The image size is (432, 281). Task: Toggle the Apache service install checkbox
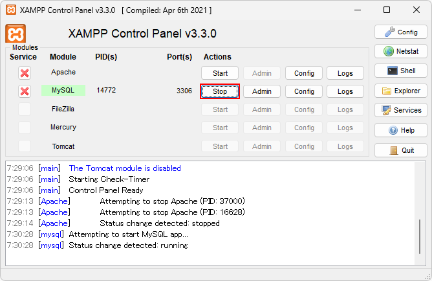pyautogui.click(x=25, y=73)
